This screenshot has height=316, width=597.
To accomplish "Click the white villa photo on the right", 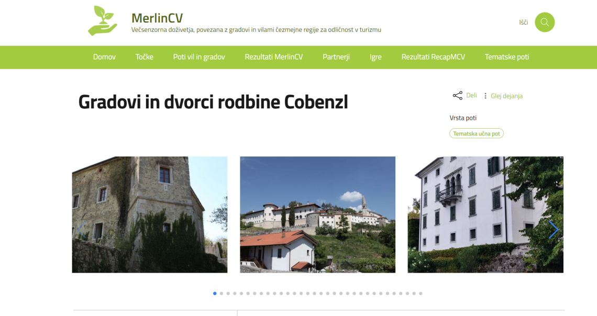I will coord(487,214).
